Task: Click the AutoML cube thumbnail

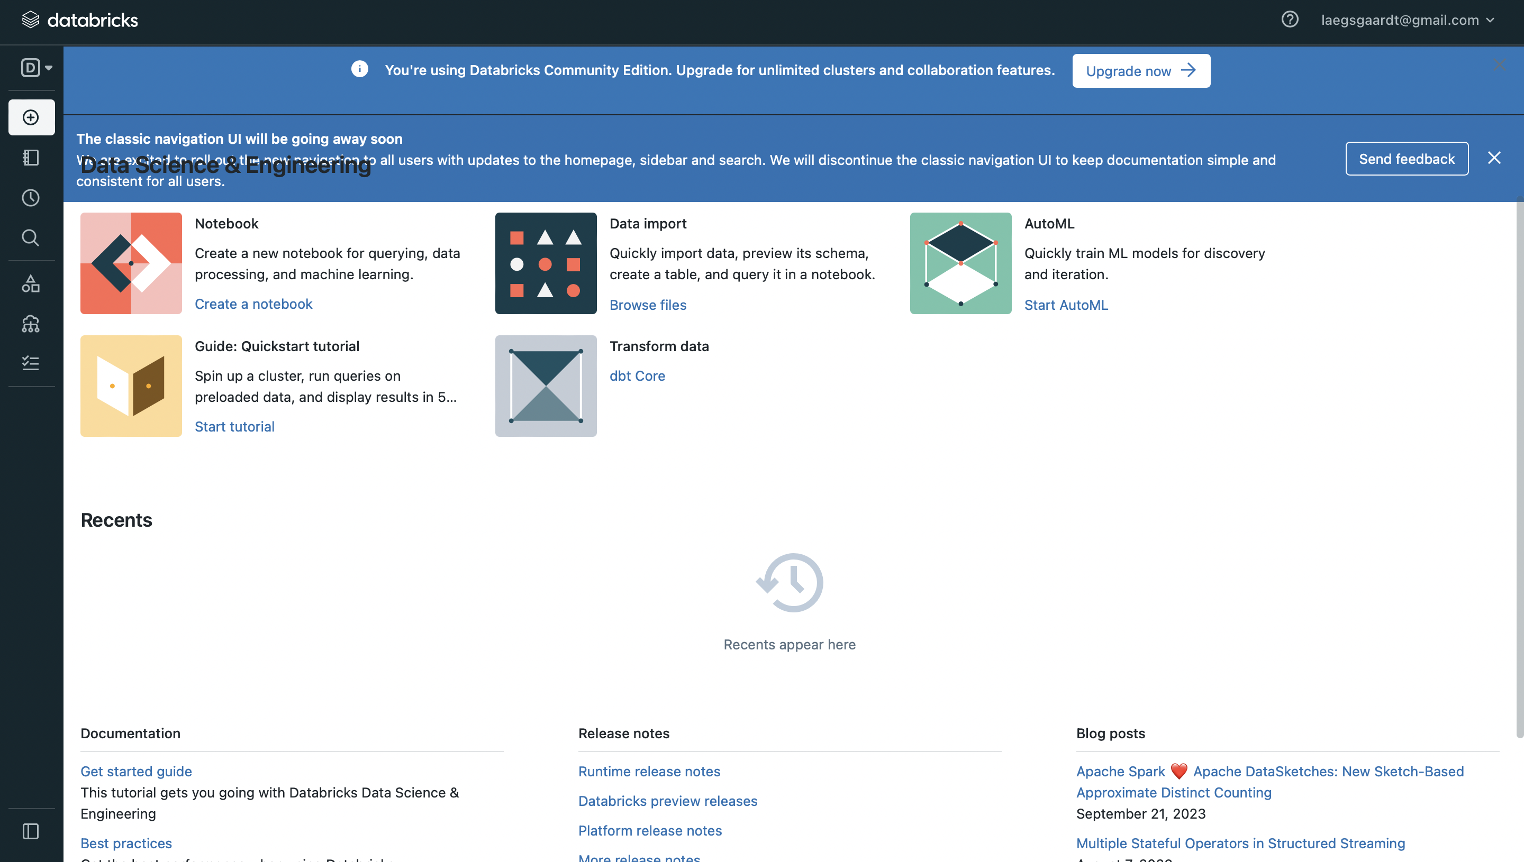Action: pyautogui.click(x=960, y=263)
